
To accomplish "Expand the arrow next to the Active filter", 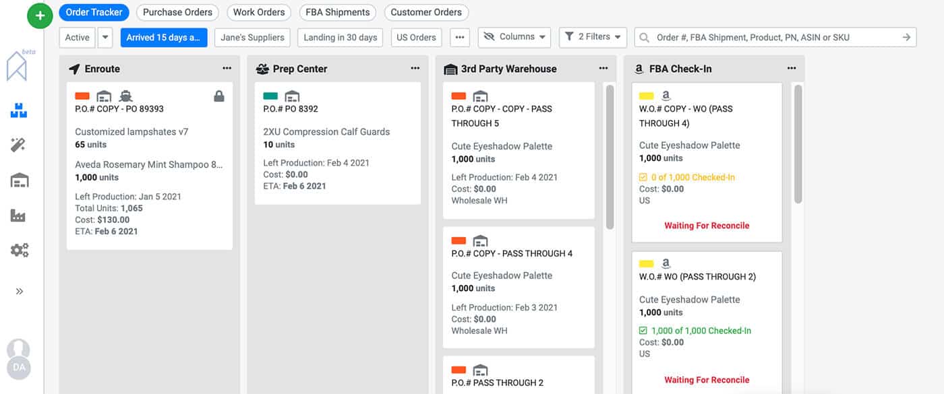I will (x=106, y=37).
